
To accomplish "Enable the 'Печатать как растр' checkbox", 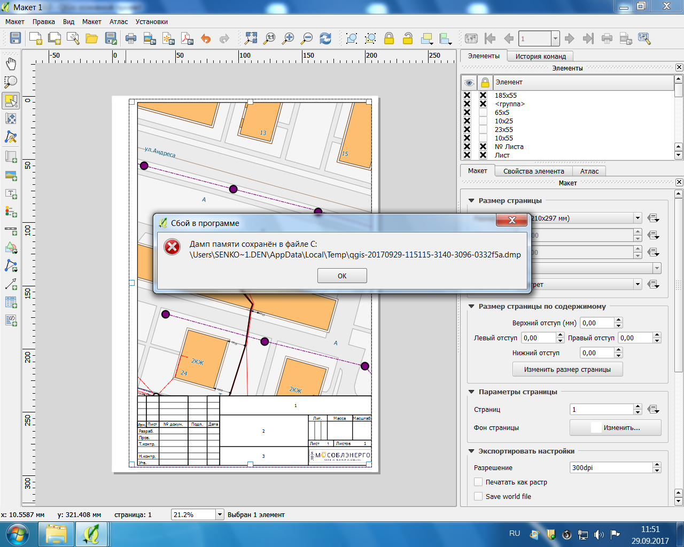I will 478,482.
